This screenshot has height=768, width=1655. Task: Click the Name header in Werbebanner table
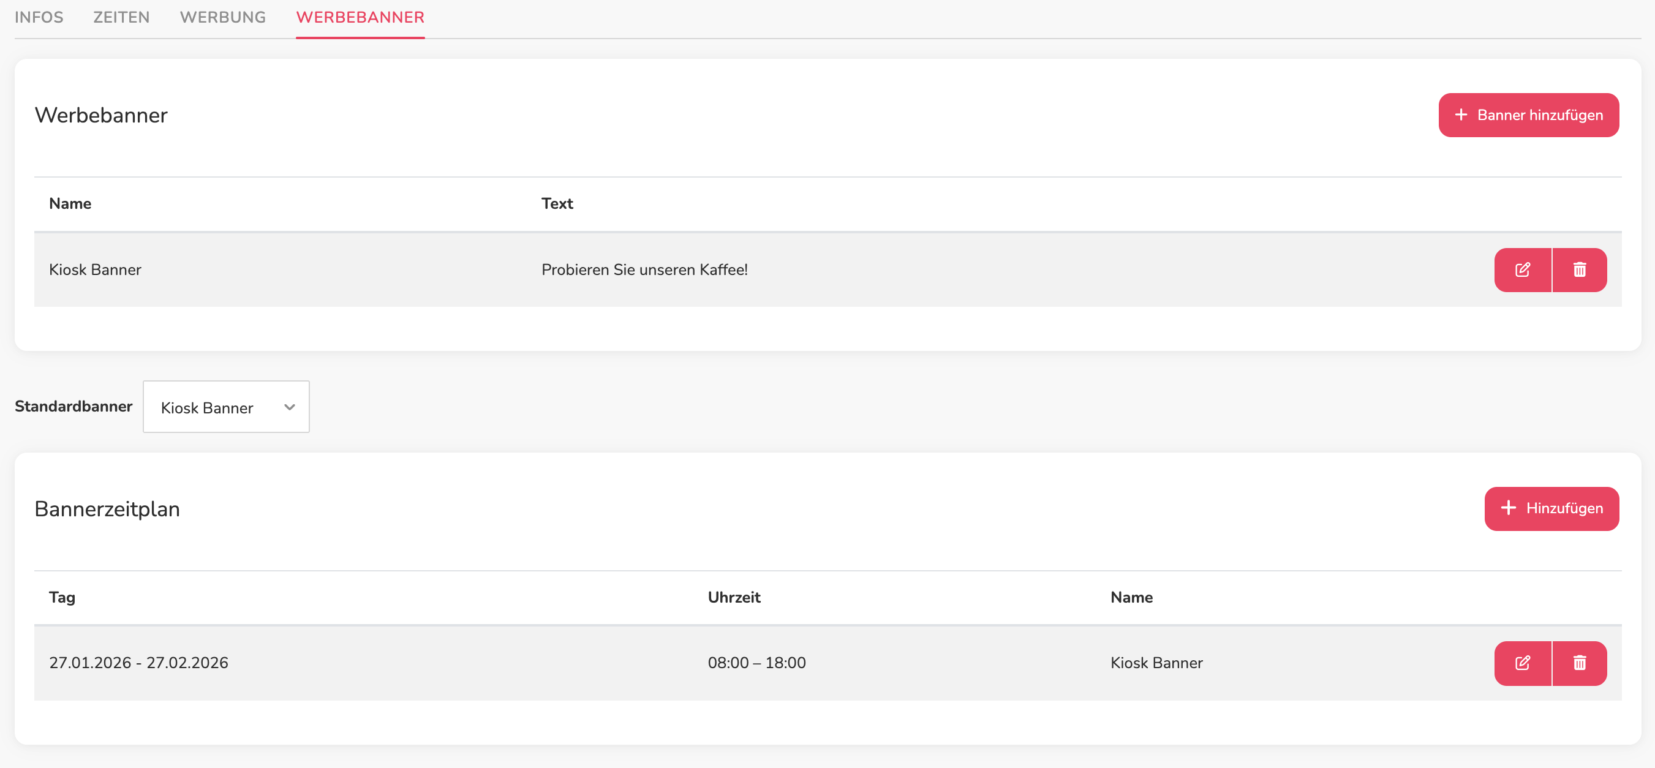tap(70, 203)
